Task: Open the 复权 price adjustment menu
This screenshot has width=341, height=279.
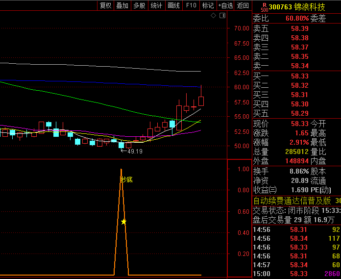Action: (105, 5)
